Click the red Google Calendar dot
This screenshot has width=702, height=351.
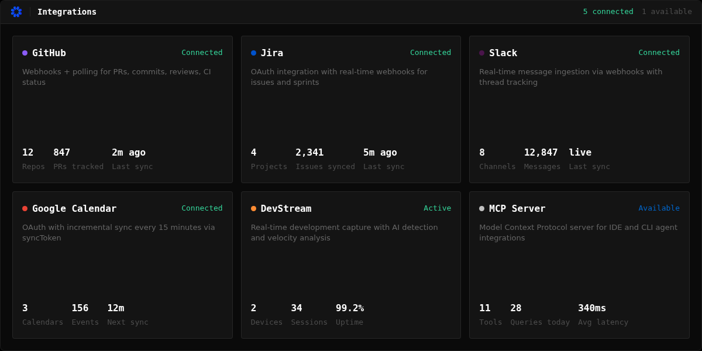click(x=25, y=208)
